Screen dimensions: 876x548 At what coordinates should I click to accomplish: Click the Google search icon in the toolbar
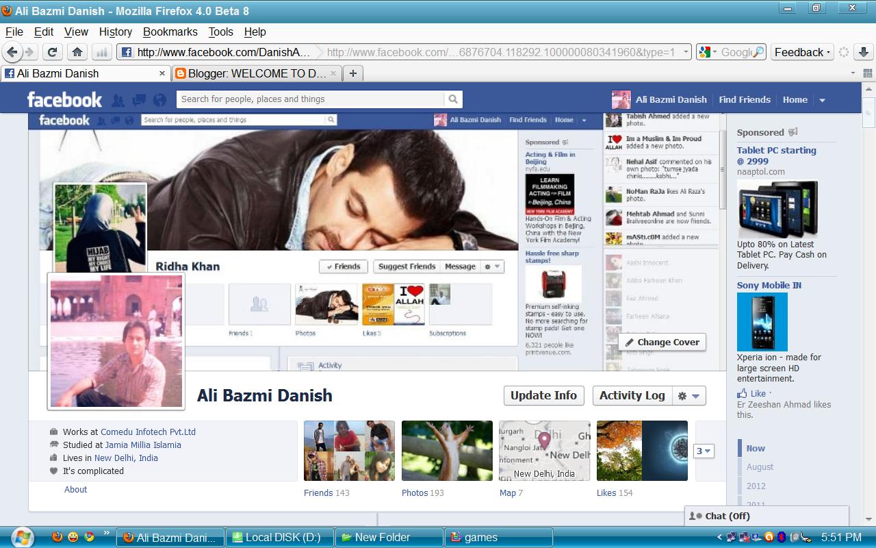(x=705, y=52)
